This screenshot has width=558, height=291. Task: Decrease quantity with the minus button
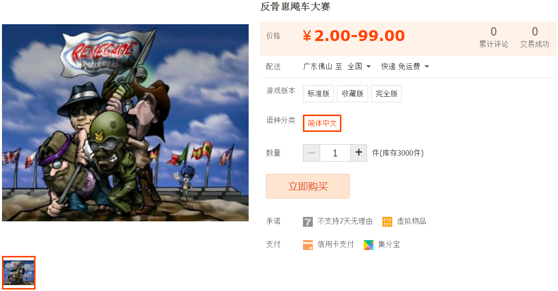click(x=312, y=153)
